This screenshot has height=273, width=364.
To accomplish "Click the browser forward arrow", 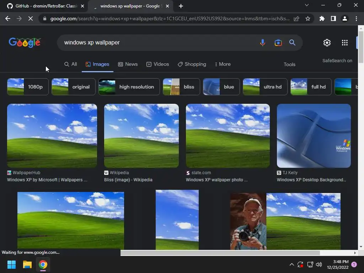I will [19, 18].
